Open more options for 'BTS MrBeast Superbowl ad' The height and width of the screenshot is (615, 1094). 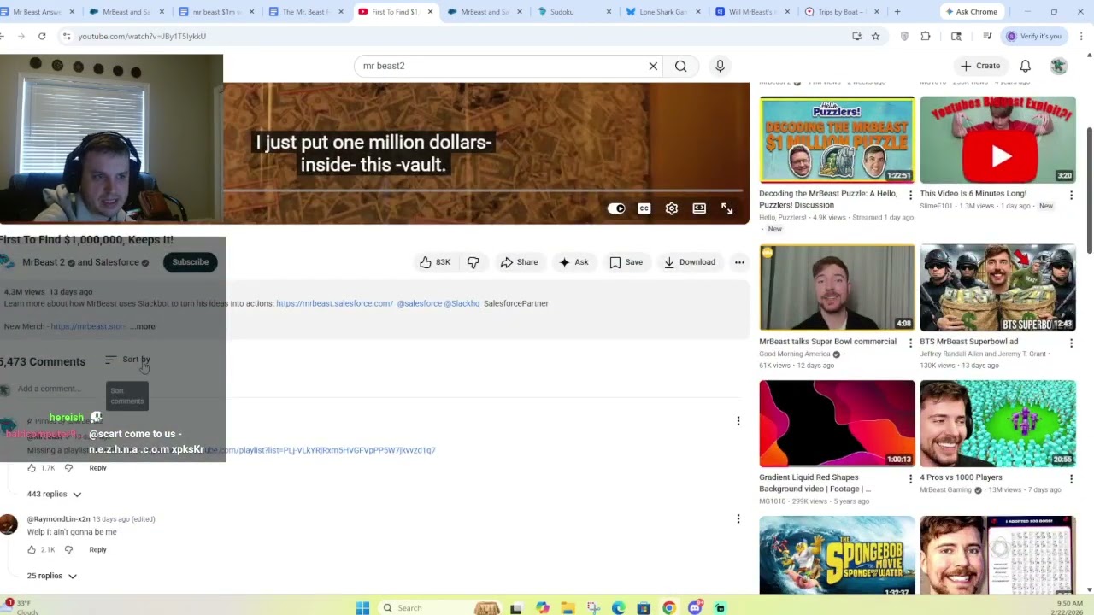pyautogui.click(x=1071, y=343)
